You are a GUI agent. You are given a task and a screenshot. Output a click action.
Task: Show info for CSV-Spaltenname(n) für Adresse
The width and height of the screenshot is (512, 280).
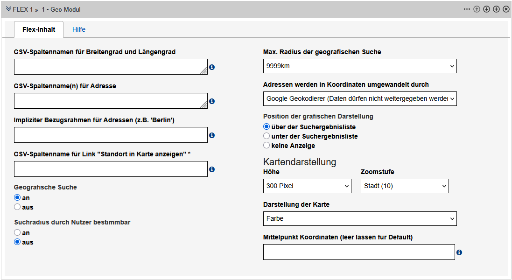(212, 101)
